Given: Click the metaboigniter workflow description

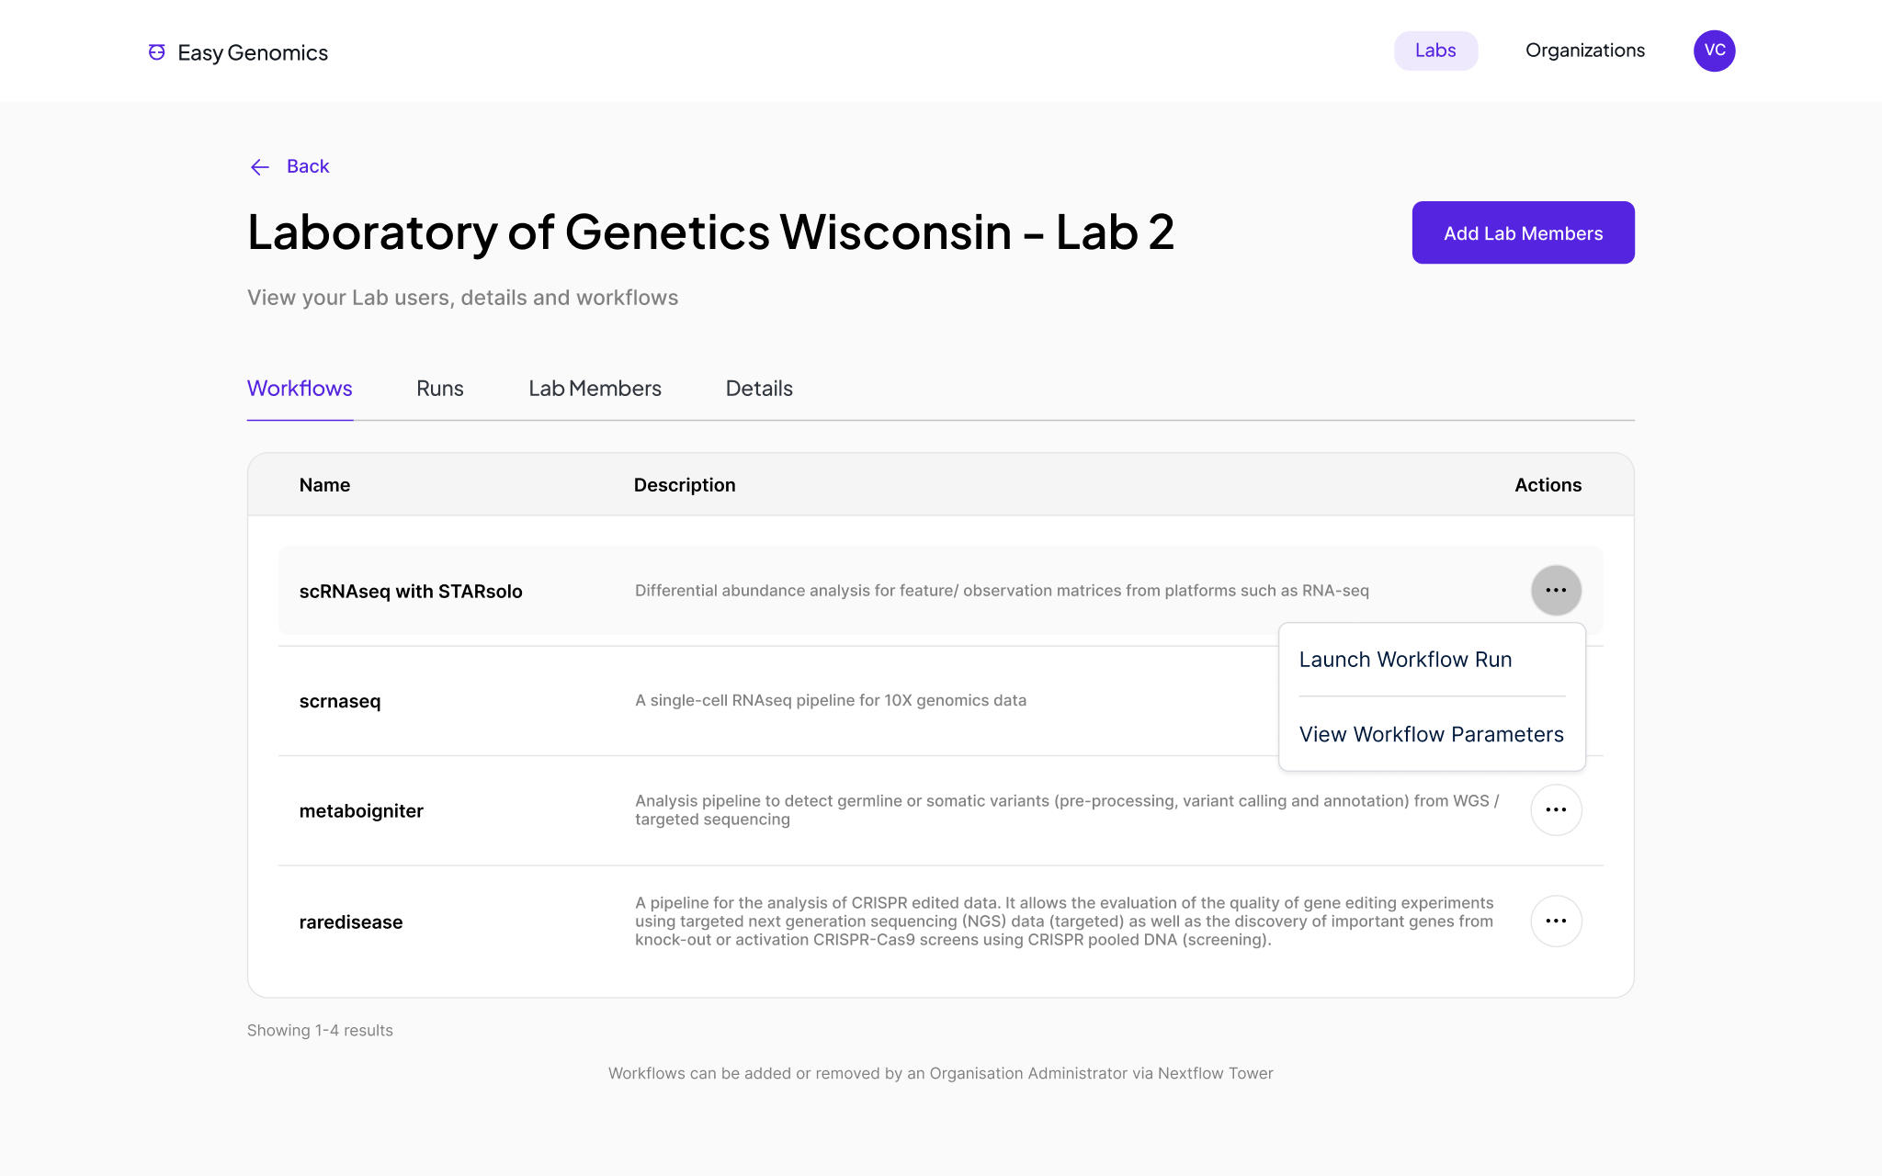Looking at the screenshot, I should click(1066, 809).
